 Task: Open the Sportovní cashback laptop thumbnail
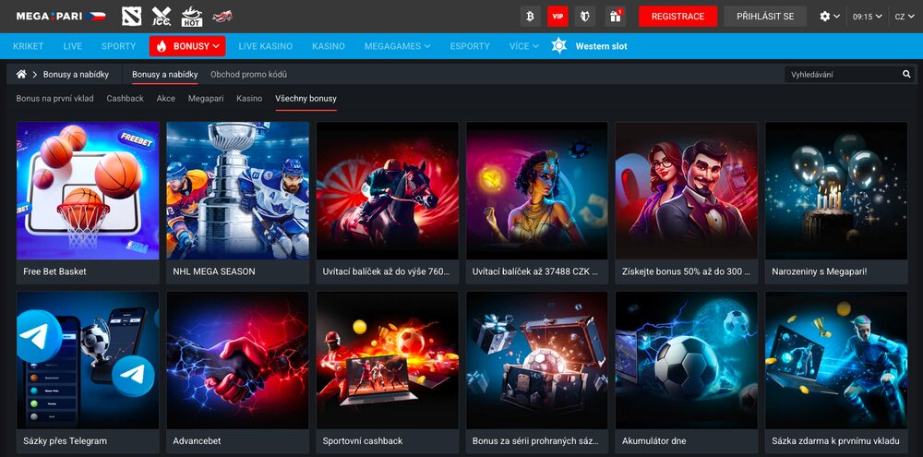click(388, 360)
